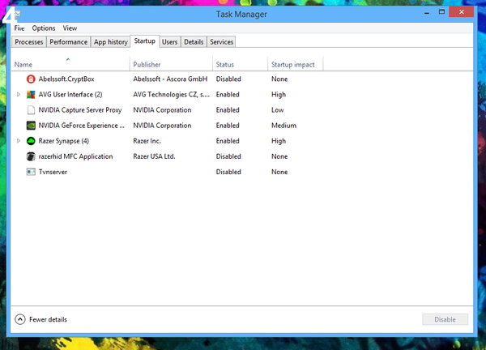This screenshot has height=350, width=486.
Task: Click the Abelssoft.CryptBox lock icon
Action: coord(32,79)
